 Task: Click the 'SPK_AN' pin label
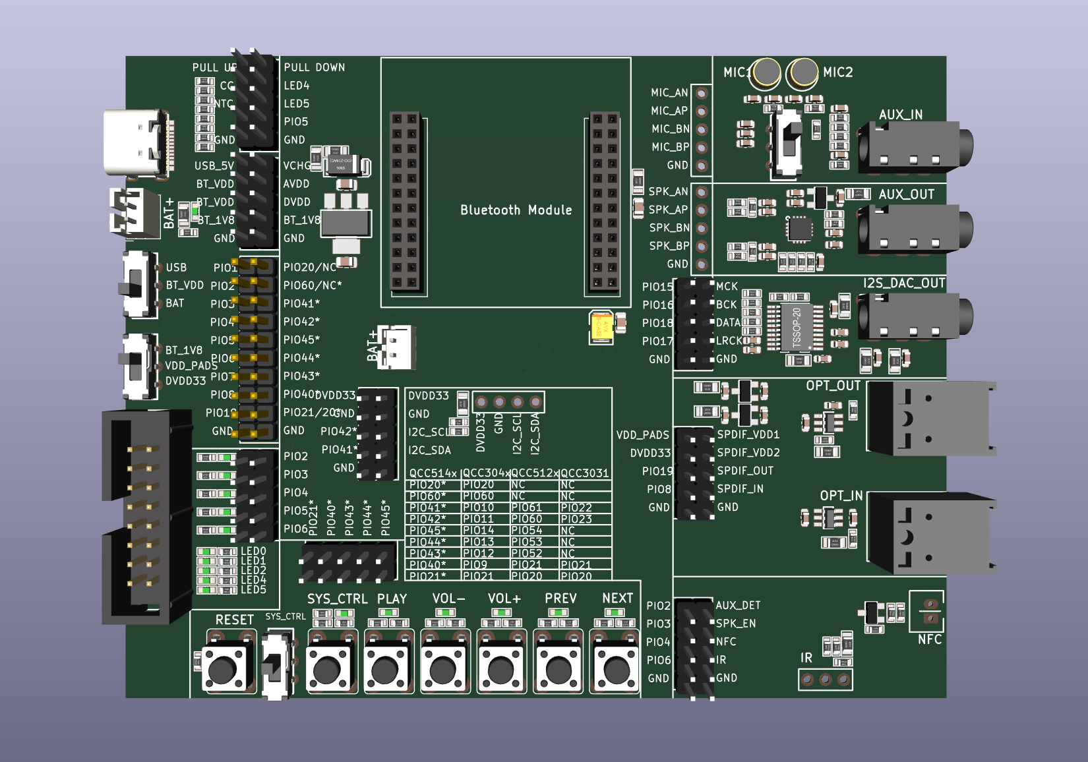[668, 192]
